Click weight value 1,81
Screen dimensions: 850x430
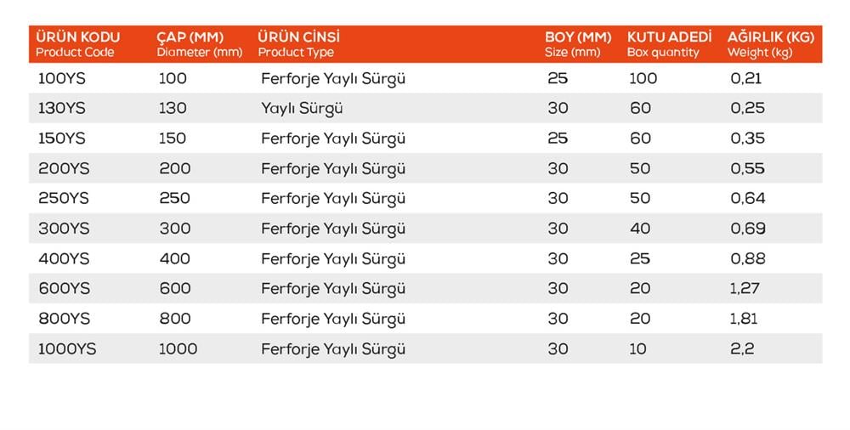pos(744,319)
